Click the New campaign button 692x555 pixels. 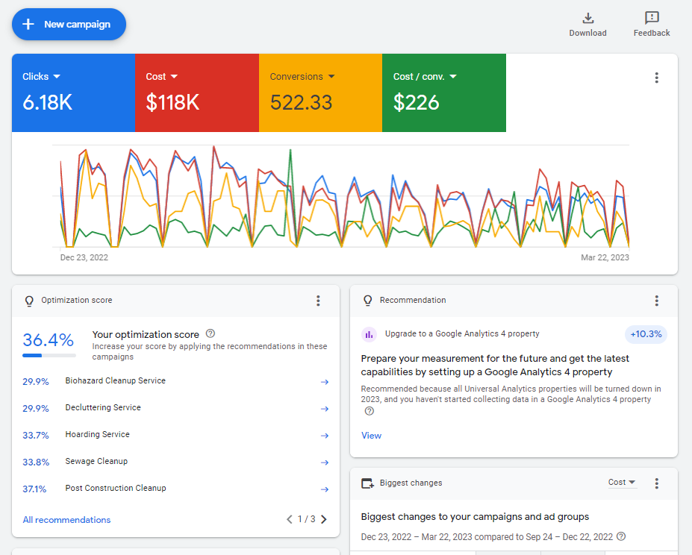click(x=69, y=25)
